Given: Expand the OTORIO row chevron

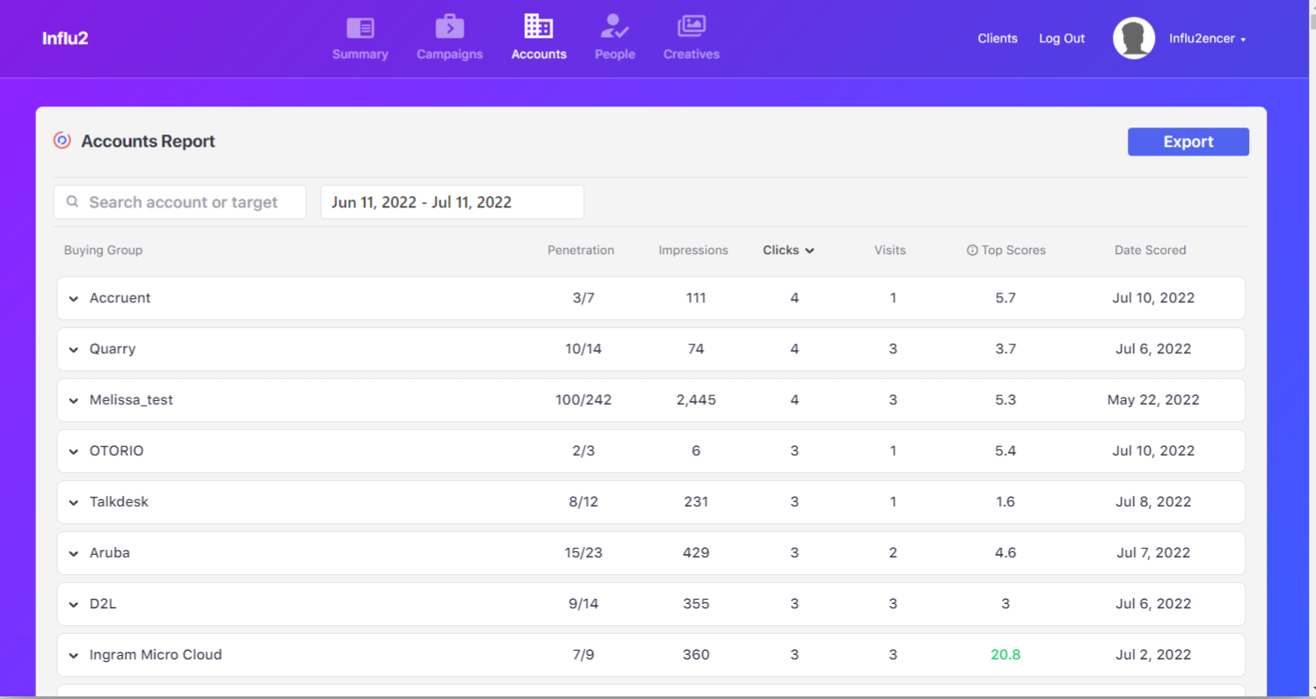Looking at the screenshot, I should pyautogui.click(x=74, y=452).
